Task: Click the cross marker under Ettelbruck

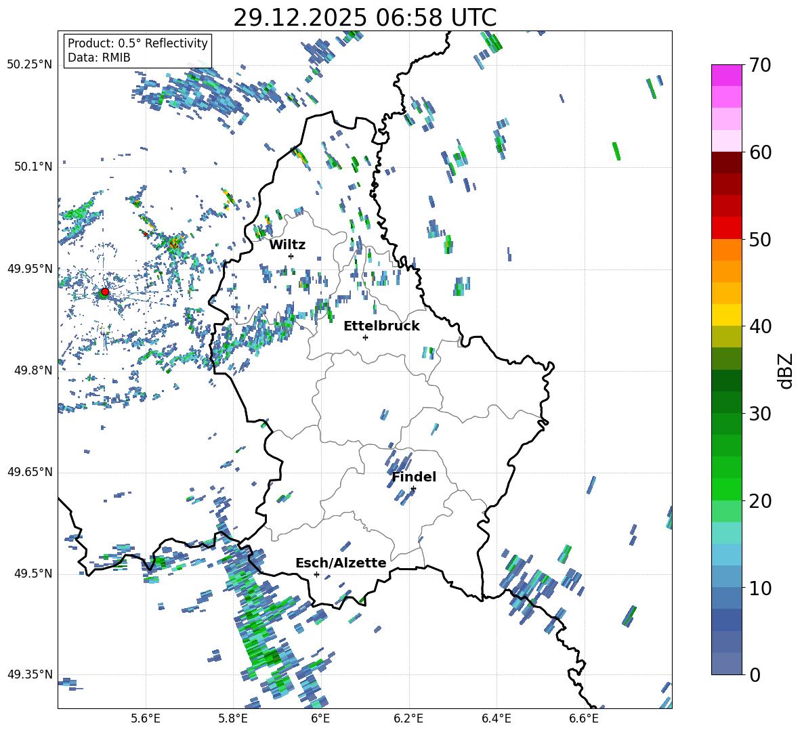Action: (x=365, y=337)
